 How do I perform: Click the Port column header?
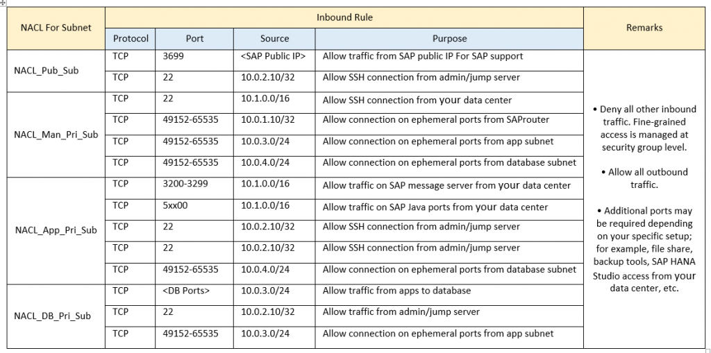[194, 39]
